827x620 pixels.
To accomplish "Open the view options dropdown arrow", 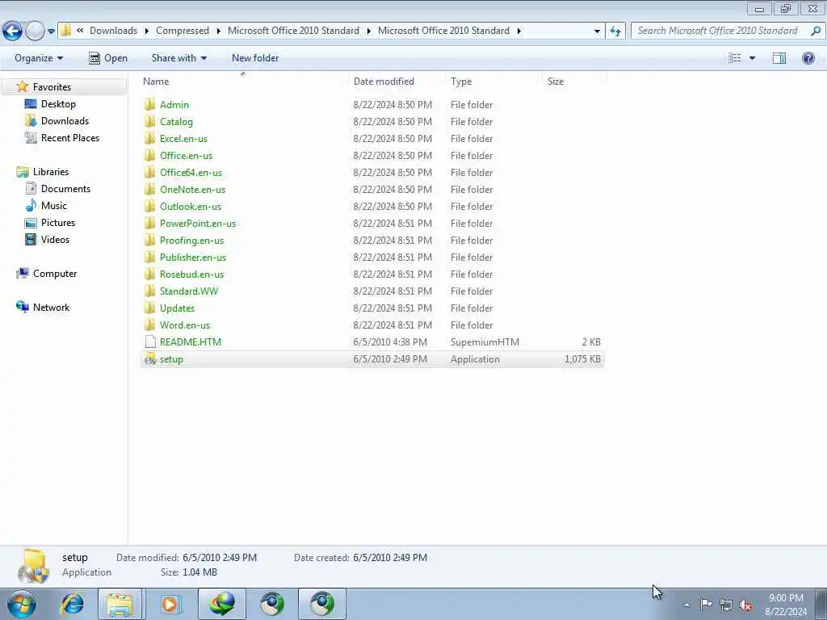I will (752, 58).
